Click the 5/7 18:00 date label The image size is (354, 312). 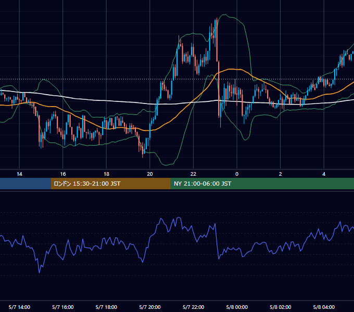(106, 307)
